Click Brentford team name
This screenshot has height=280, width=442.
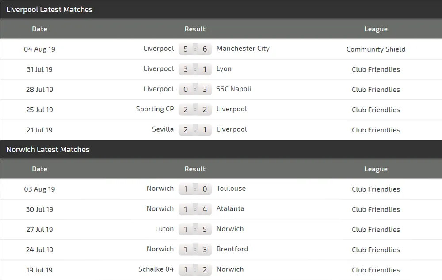[x=232, y=249]
